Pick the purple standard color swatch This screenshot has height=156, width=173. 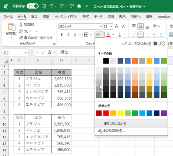[x=164, y=113]
